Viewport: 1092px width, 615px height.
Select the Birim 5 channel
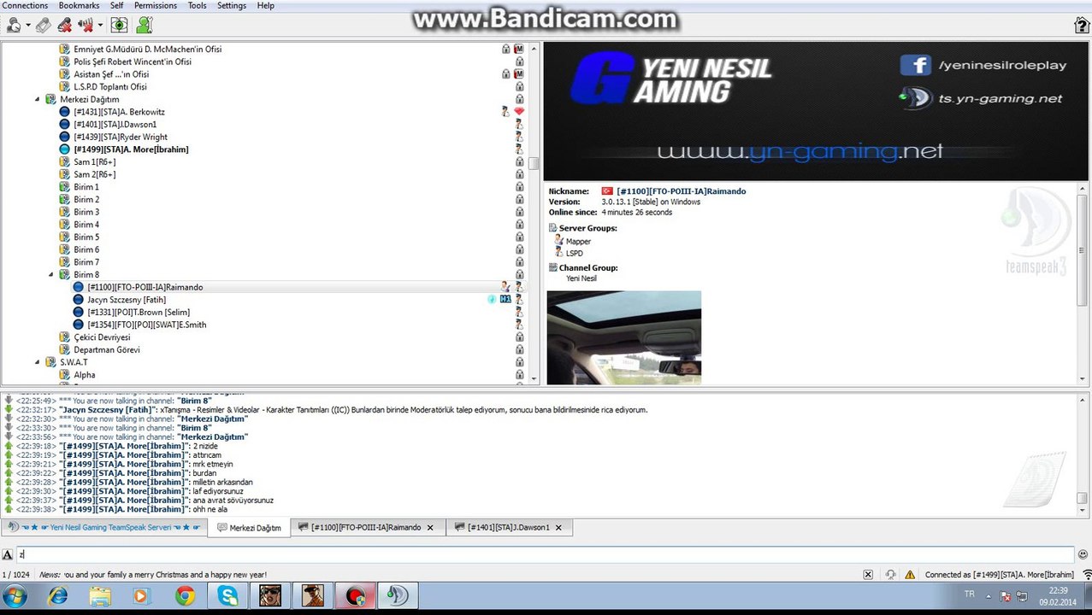86,237
